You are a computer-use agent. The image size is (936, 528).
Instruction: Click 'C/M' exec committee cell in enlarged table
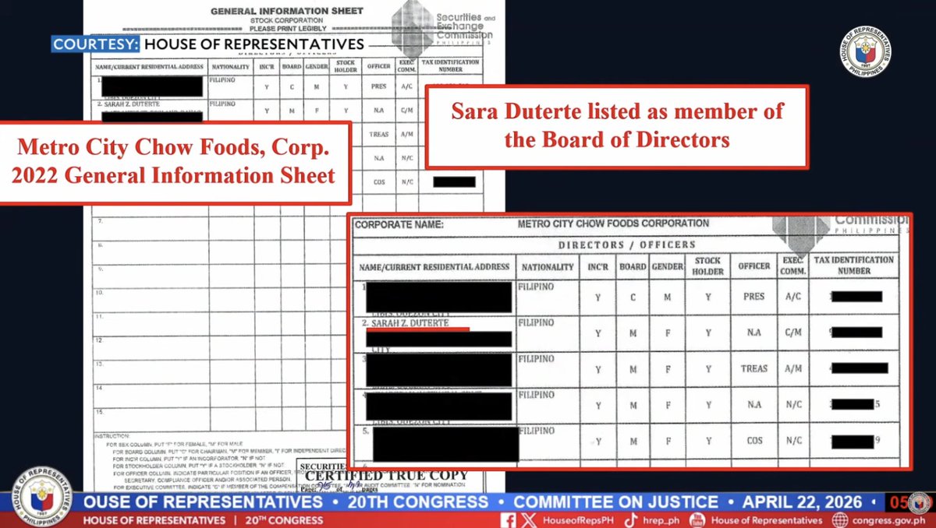pos(792,333)
